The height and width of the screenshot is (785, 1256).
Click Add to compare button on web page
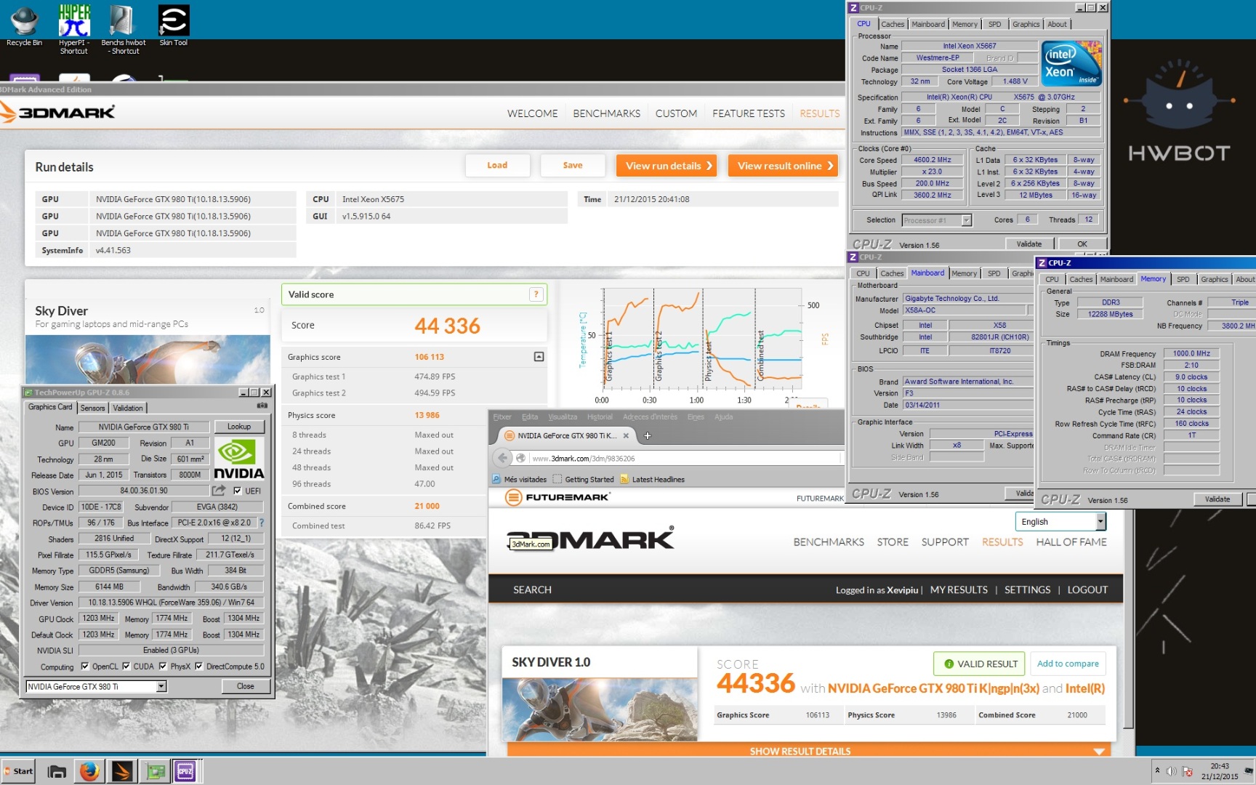(x=1068, y=664)
